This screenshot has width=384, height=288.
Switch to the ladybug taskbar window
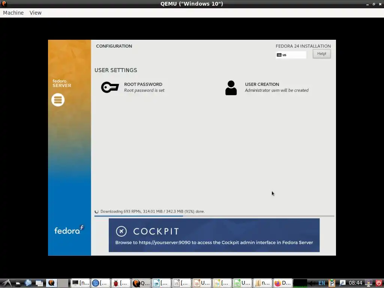121,283
